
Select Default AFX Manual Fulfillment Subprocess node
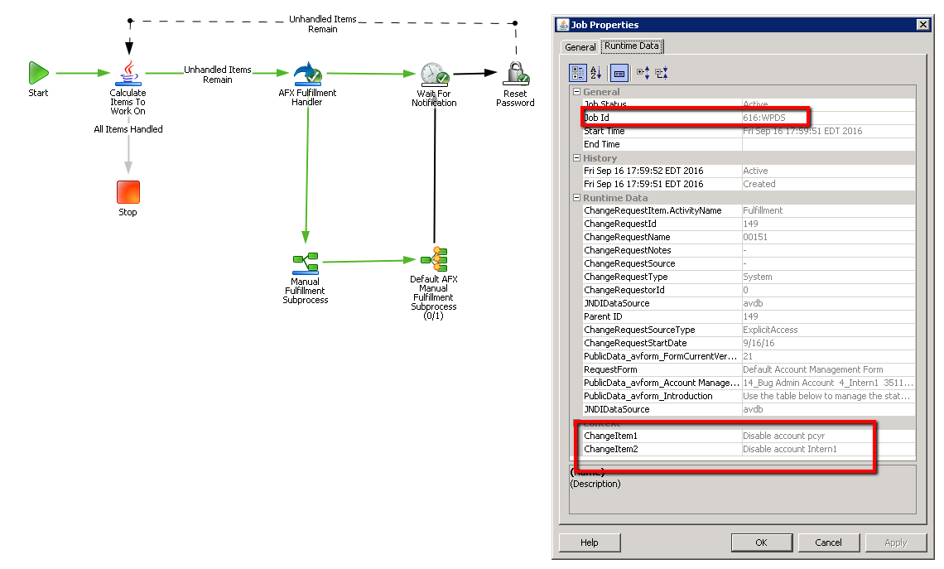click(434, 259)
